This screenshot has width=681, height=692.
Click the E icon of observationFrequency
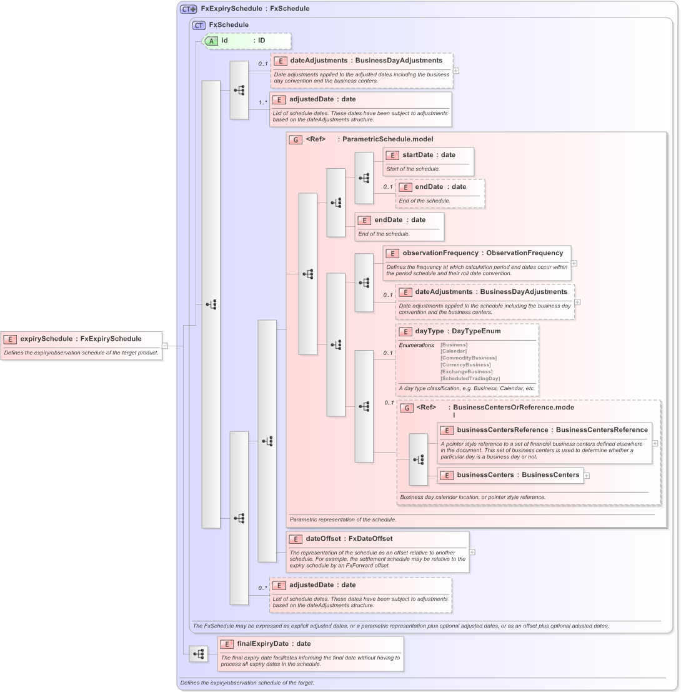[392, 253]
